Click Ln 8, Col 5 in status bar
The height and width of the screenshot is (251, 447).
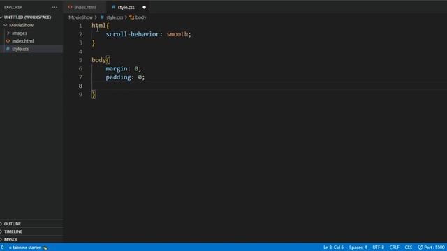(333, 248)
